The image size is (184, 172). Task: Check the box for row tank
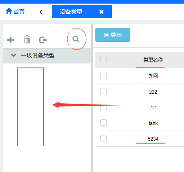(x=103, y=123)
